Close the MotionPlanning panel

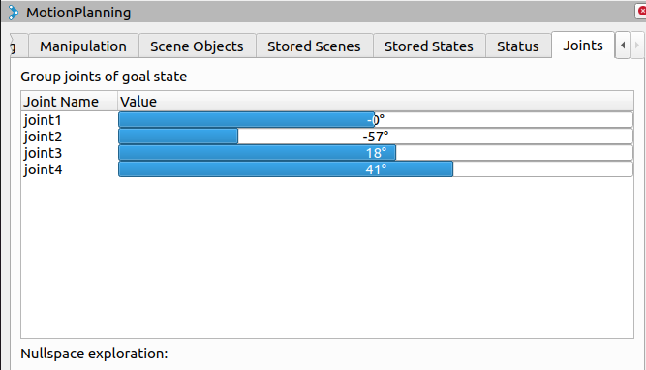coord(641,11)
